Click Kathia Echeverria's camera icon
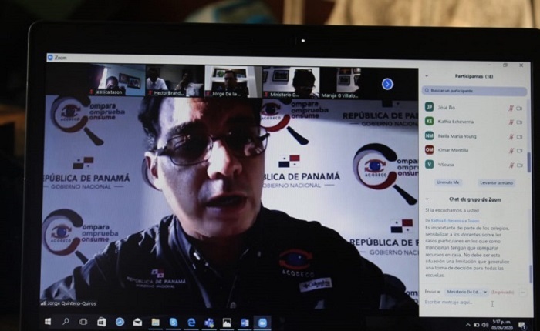This screenshot has height=331, width=540. point(519,122)
